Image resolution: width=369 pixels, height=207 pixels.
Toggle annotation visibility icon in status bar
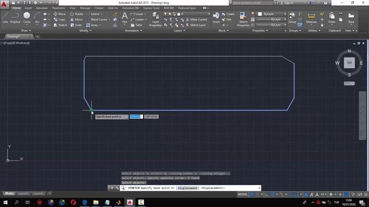(x=306, y=194)
